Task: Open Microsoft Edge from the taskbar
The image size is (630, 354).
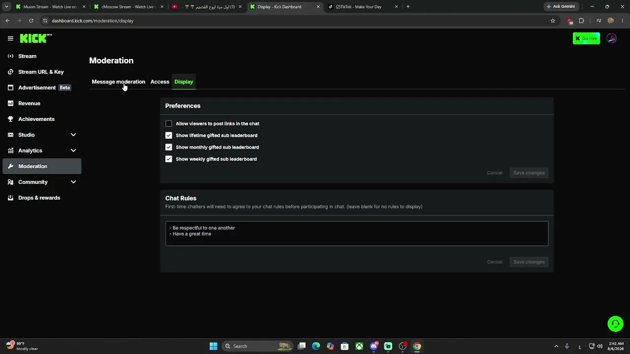Action: 316,346
